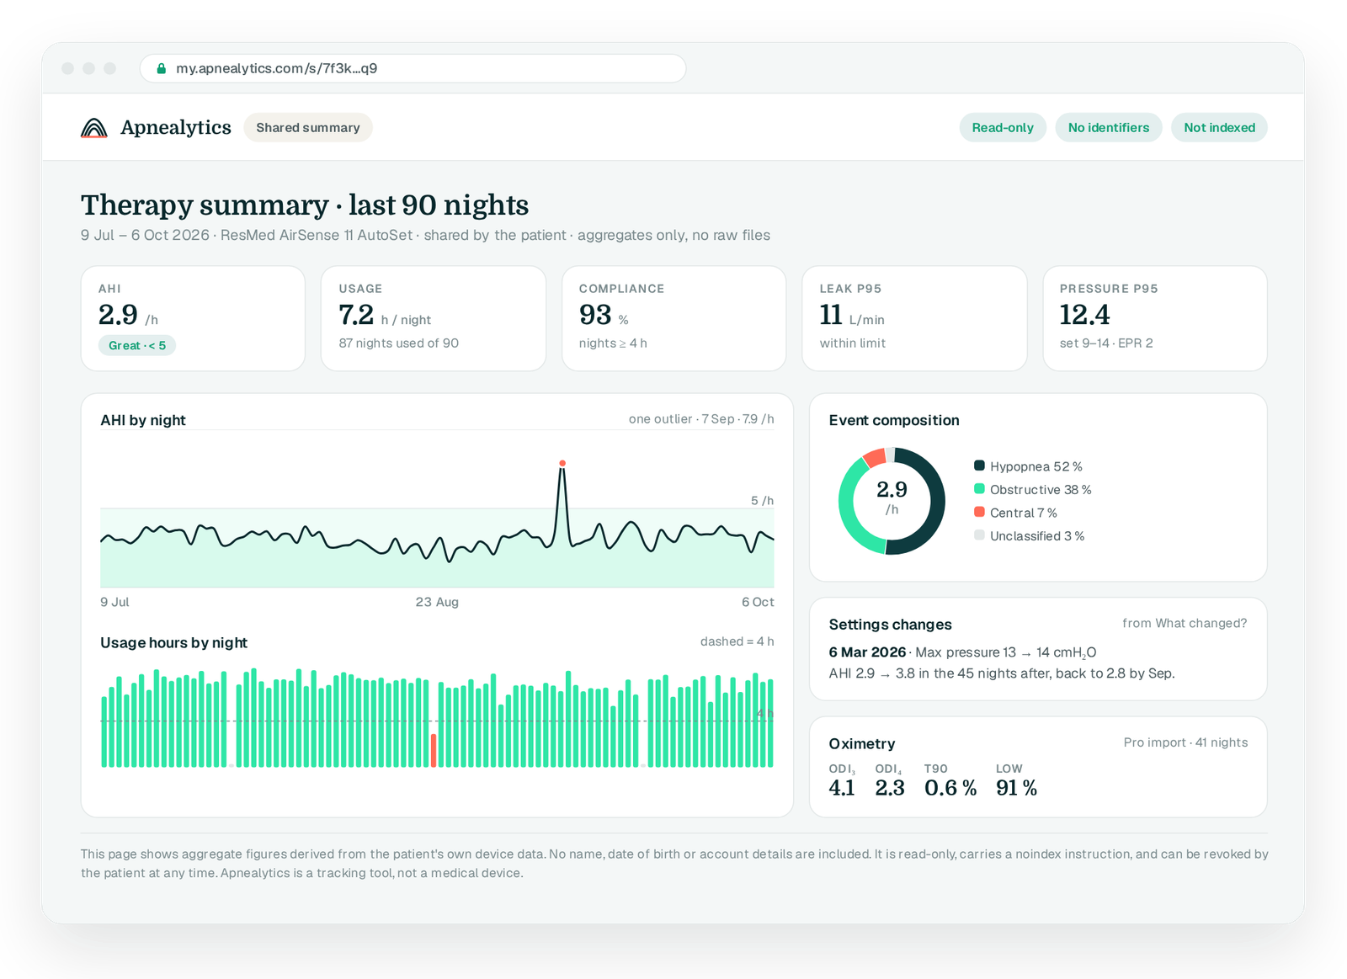This screenshot has height=979, width=1347.
Task: Click the Shared summary badge
Action: click(308, 127)
